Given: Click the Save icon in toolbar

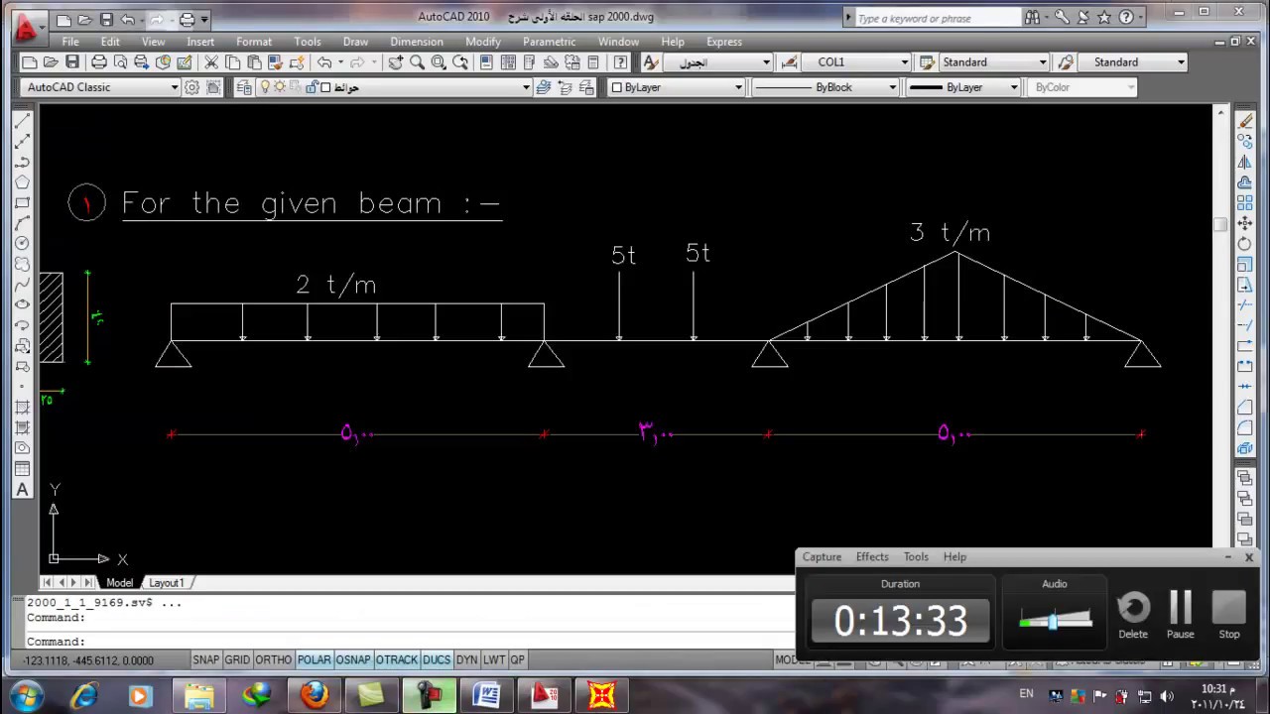Looking at the screenshot, I should 71,61.
